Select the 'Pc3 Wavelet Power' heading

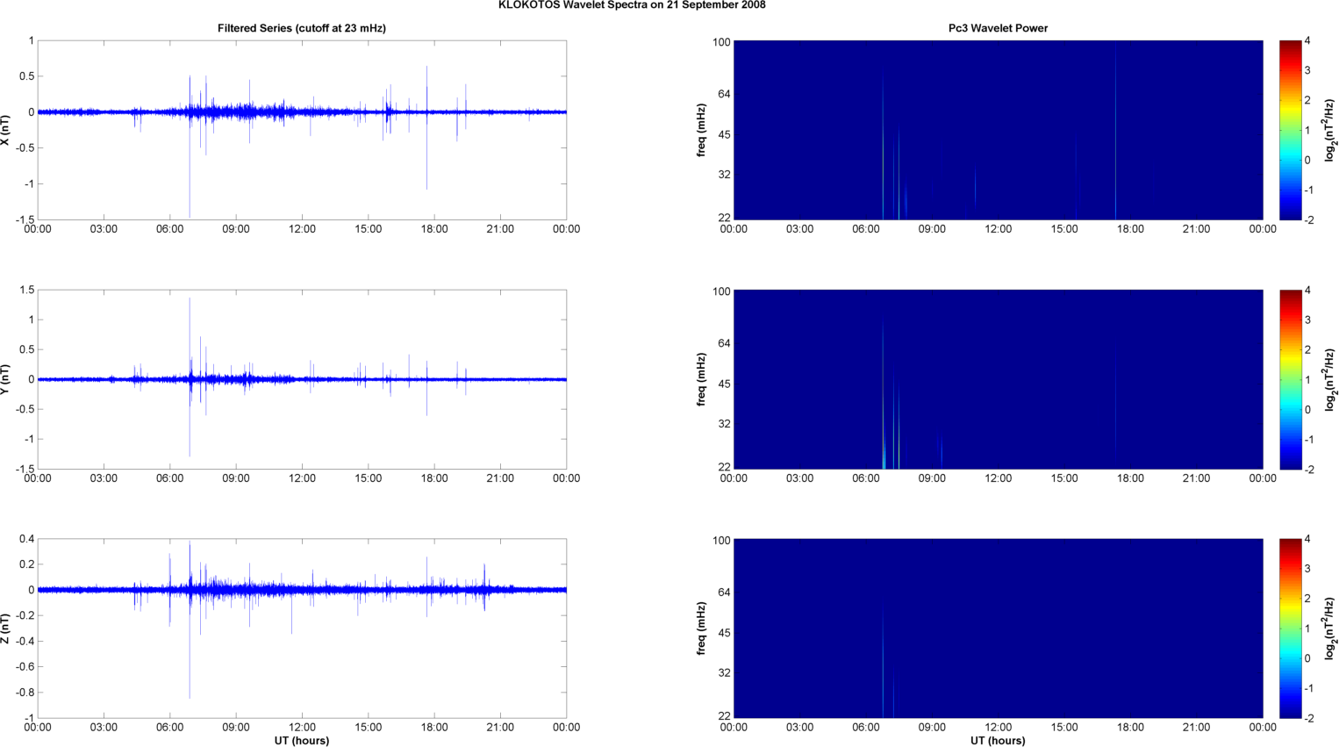(x=998, y=28)
